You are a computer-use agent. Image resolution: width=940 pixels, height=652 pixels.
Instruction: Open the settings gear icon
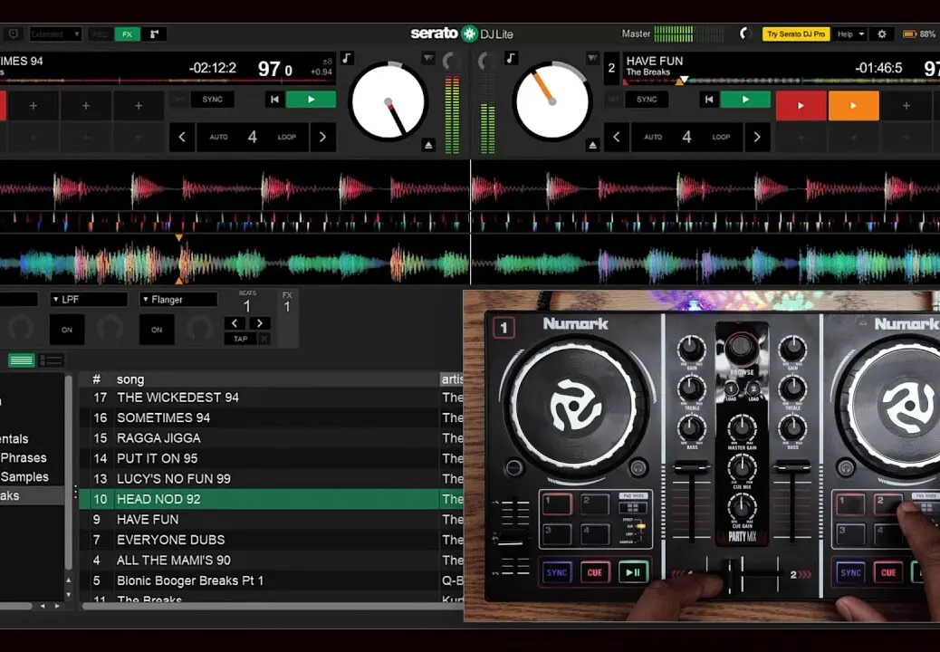coord(882,34)
